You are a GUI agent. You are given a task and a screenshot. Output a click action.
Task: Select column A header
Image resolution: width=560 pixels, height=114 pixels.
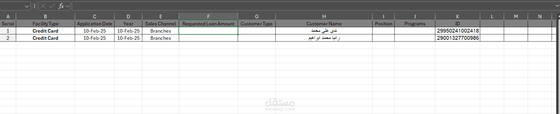[x=8, y=16]
